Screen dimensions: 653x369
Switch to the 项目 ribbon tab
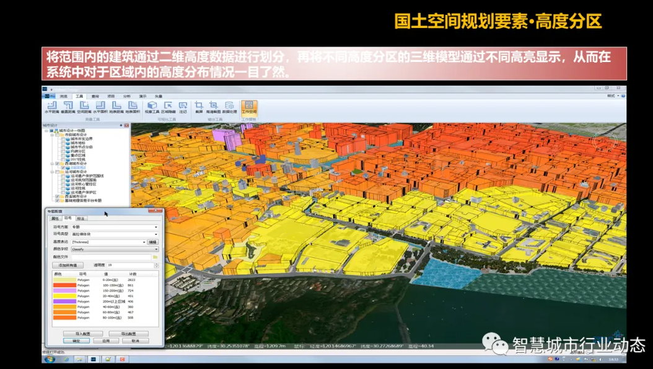111,96
